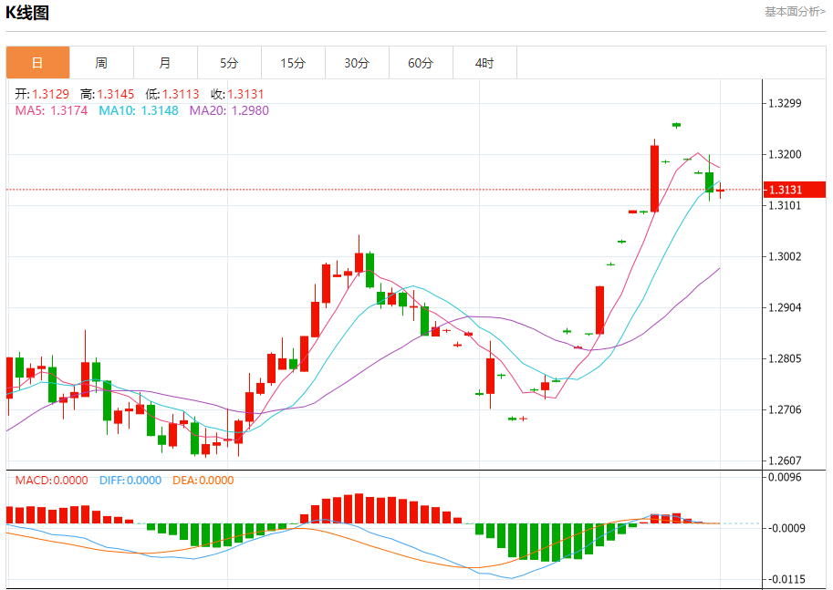
Task: Select the 日 daily chart tab
Action: [x=37, y=63]
